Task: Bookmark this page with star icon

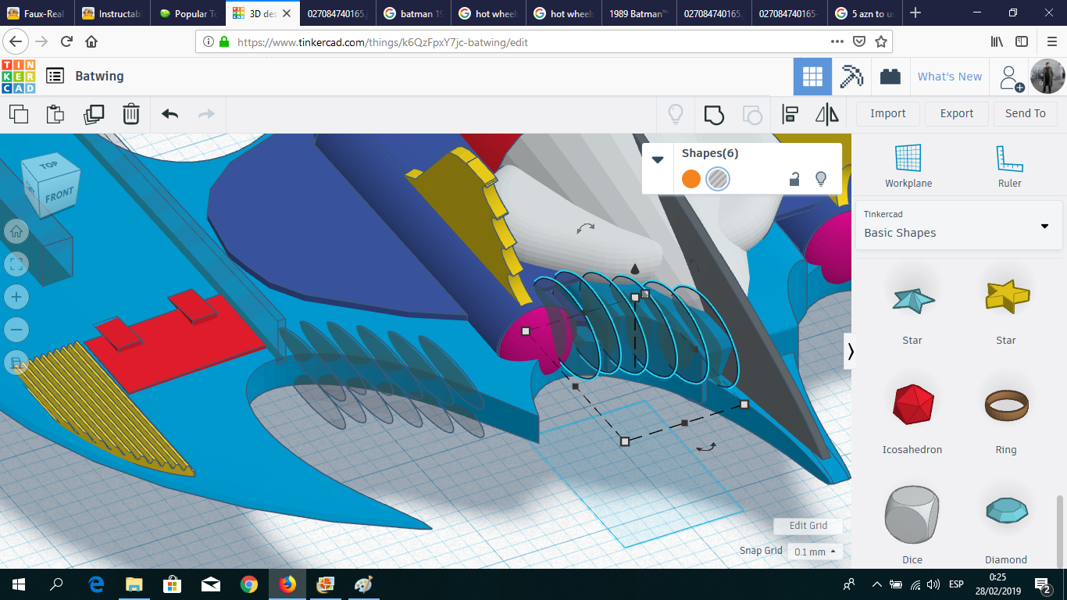Action: click(881, 41)
